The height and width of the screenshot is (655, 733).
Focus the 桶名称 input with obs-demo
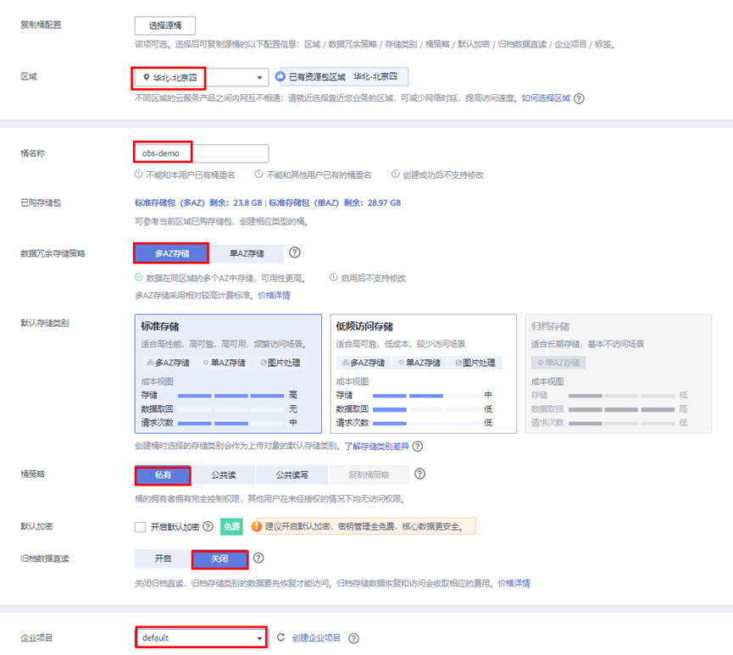point(202,153)
